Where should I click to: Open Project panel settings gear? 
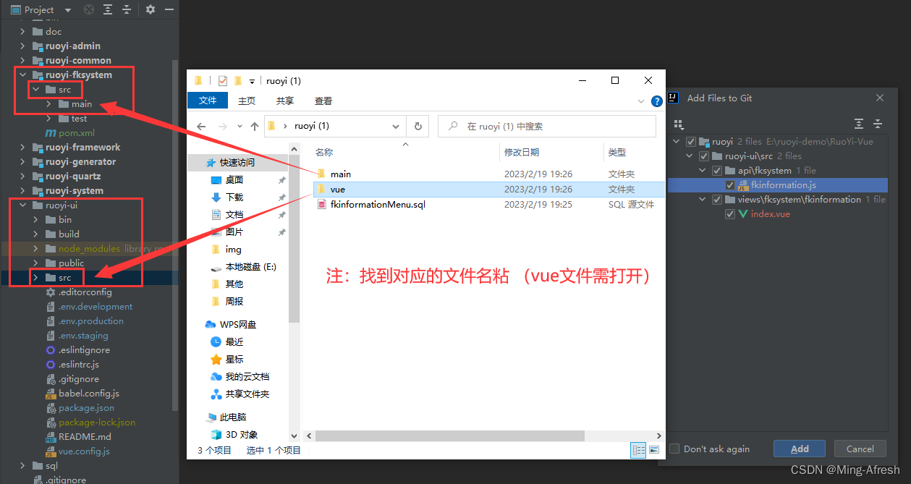(x=151, y=9)
